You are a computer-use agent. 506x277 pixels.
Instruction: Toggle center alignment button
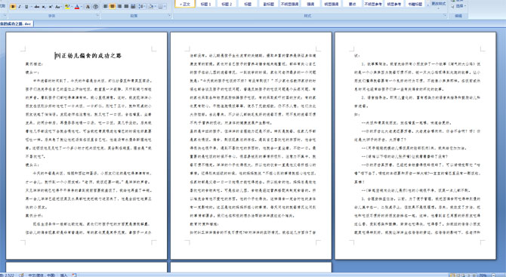(x=113, y=6)
